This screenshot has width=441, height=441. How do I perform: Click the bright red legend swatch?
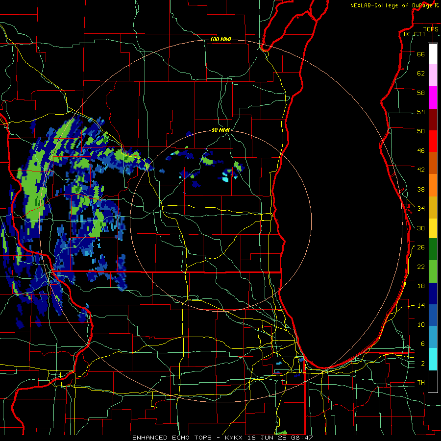point(433,141)
